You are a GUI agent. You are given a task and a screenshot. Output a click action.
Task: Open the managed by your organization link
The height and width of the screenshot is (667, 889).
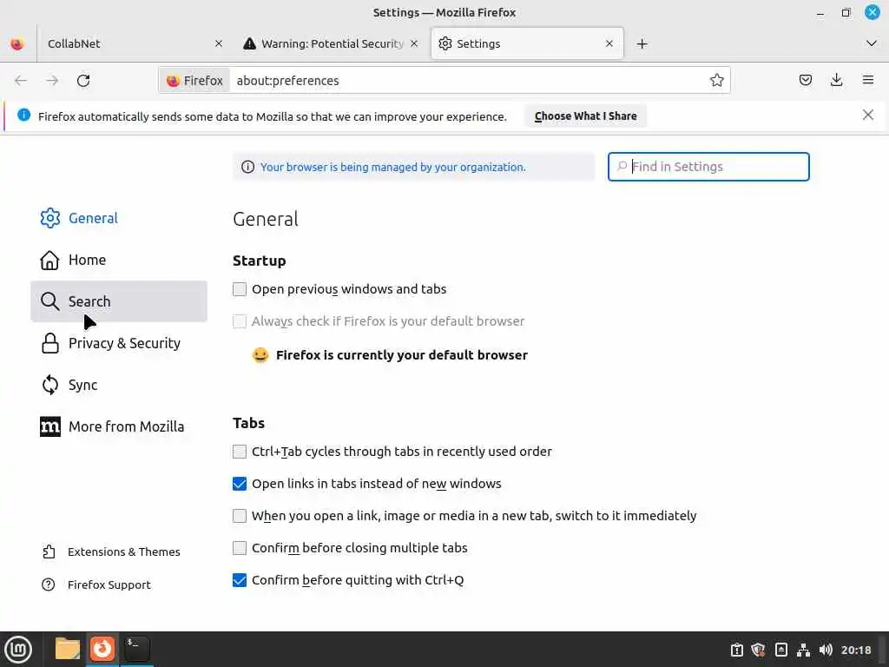[393, 168]
